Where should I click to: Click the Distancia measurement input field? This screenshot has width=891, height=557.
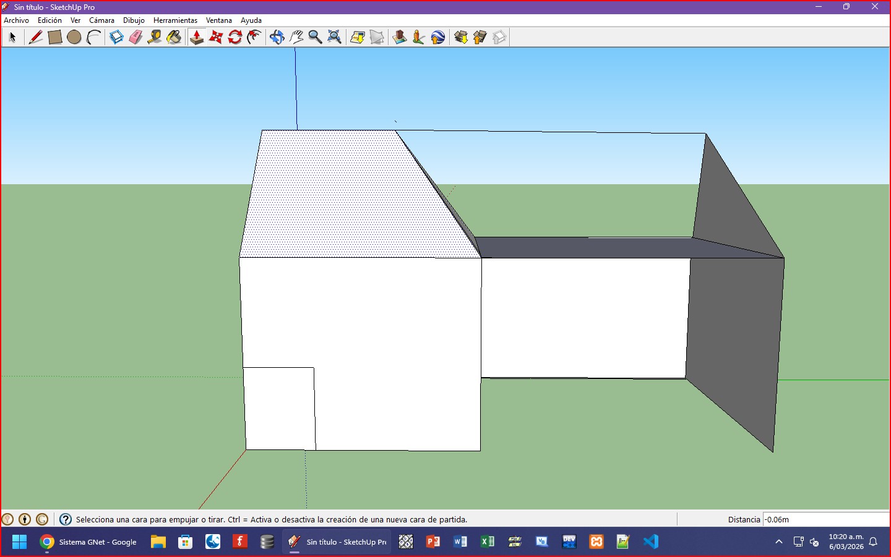click(x=825, y=519)
